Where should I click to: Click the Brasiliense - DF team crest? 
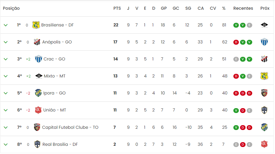pos(36,25)
